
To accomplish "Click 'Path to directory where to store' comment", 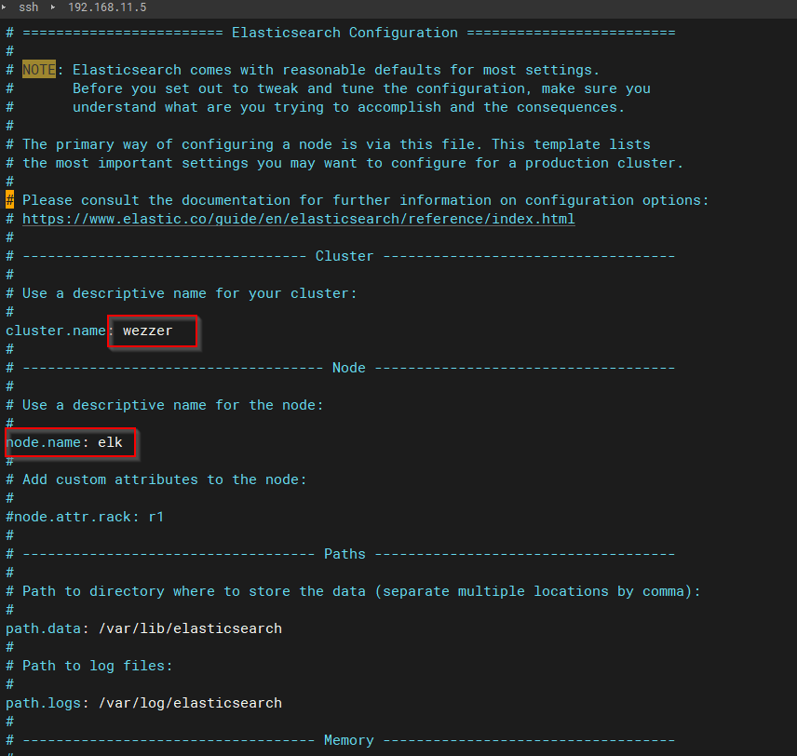I will (361, 591).
